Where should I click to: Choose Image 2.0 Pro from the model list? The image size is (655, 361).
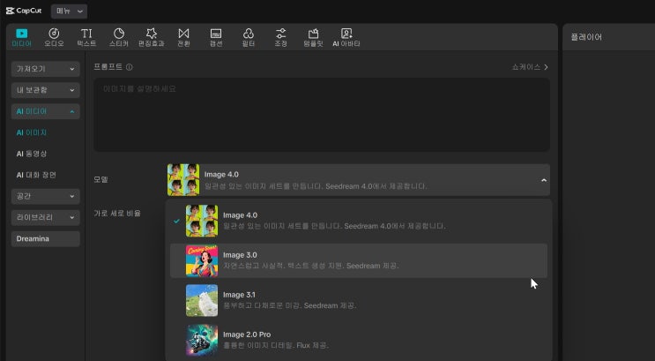359,340
